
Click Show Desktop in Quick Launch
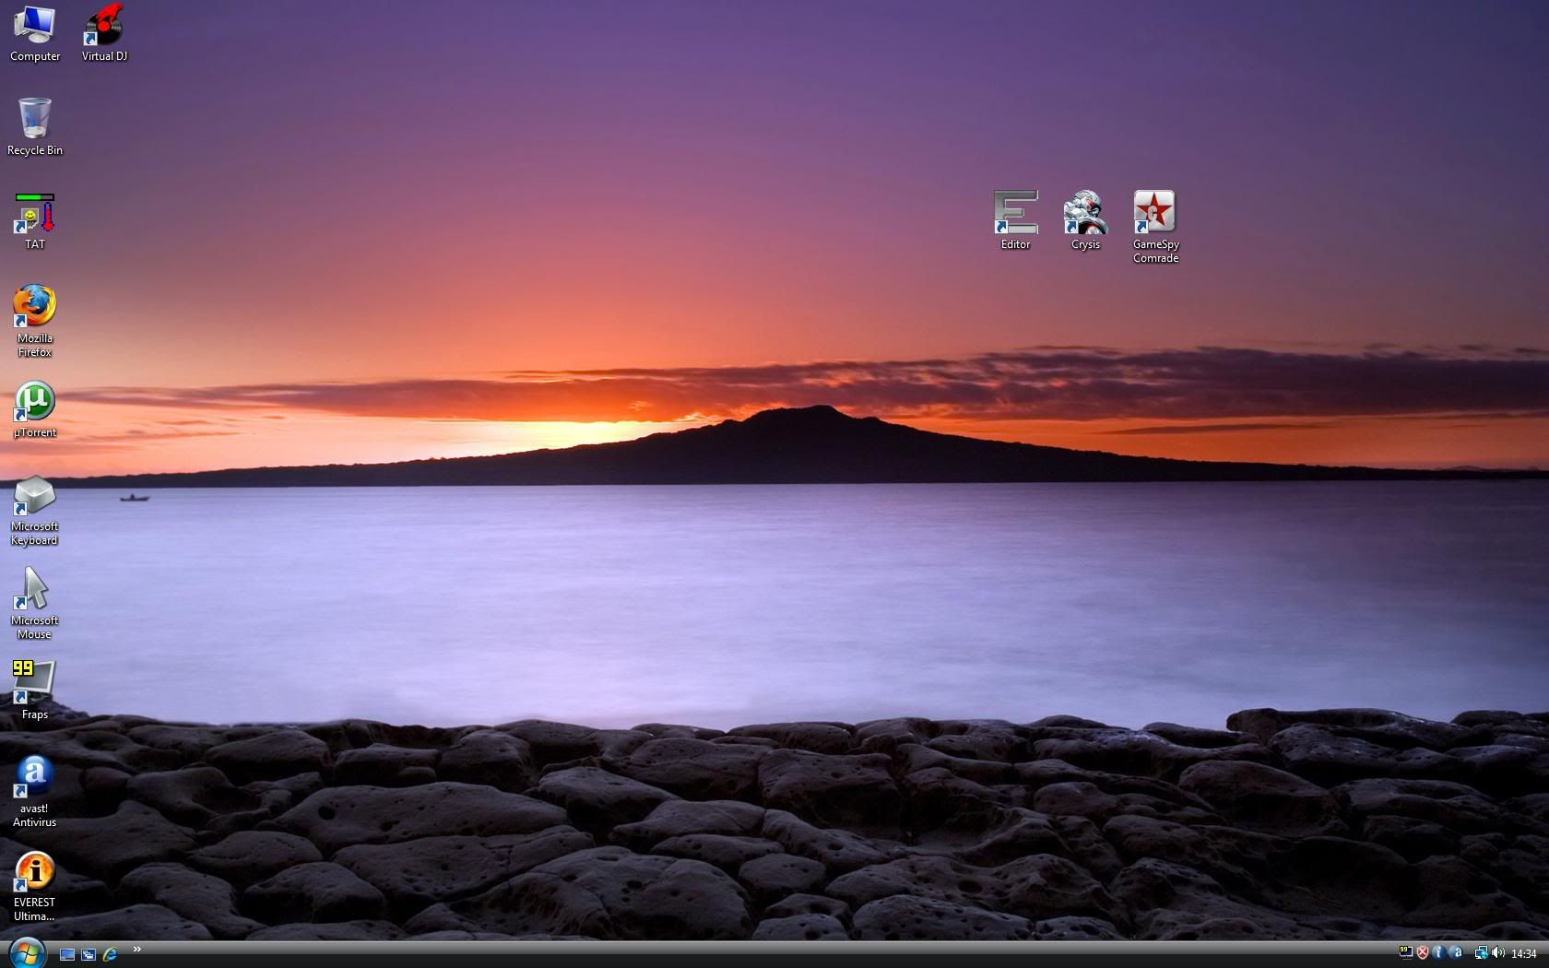[x=67, y=954]
